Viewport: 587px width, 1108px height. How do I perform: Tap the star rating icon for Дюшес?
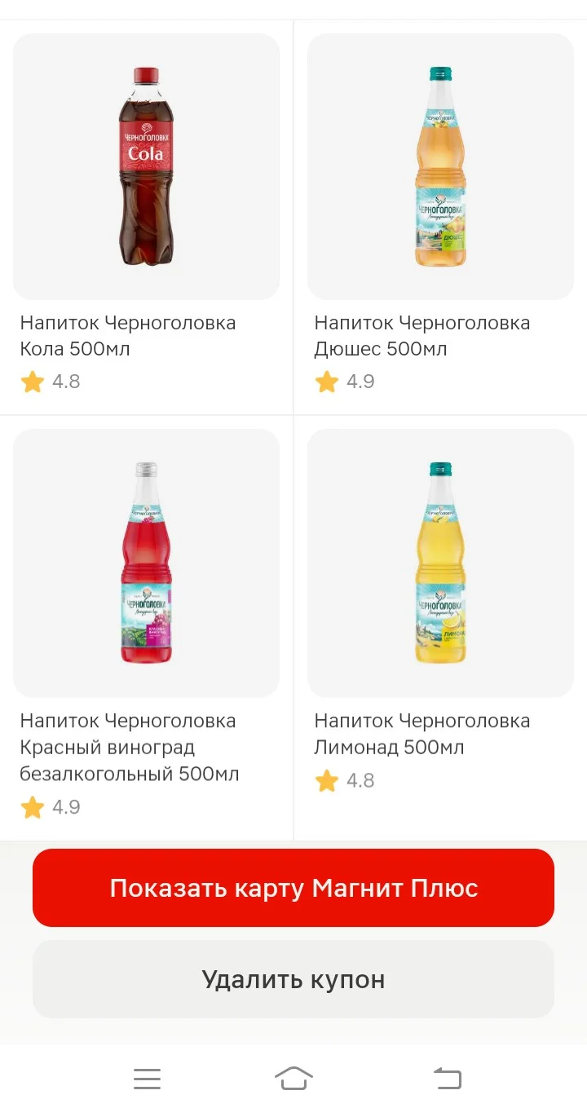click(x=326, y=382)
